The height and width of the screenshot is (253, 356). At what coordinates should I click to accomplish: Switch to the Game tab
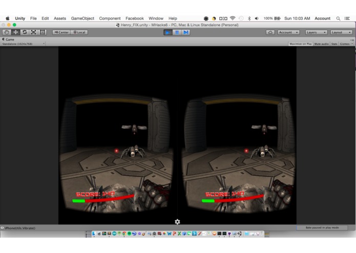(8, 39)
